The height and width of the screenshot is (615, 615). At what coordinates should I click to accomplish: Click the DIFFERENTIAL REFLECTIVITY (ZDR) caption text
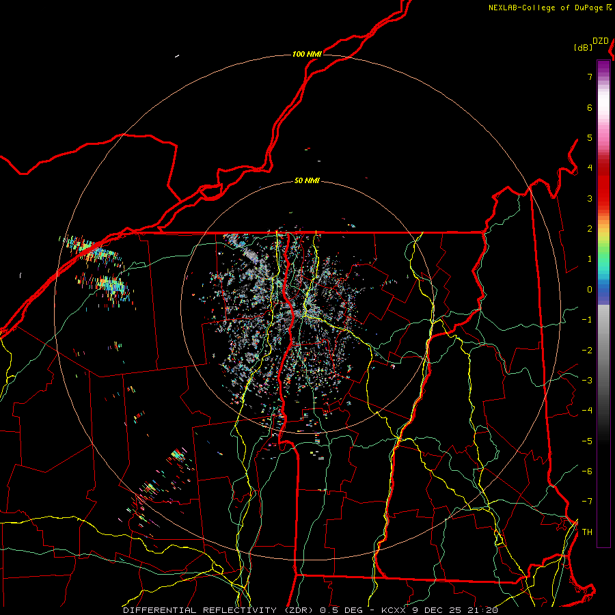[218, 610]
